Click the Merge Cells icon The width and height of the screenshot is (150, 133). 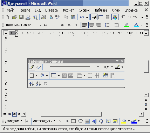(64, 76)
